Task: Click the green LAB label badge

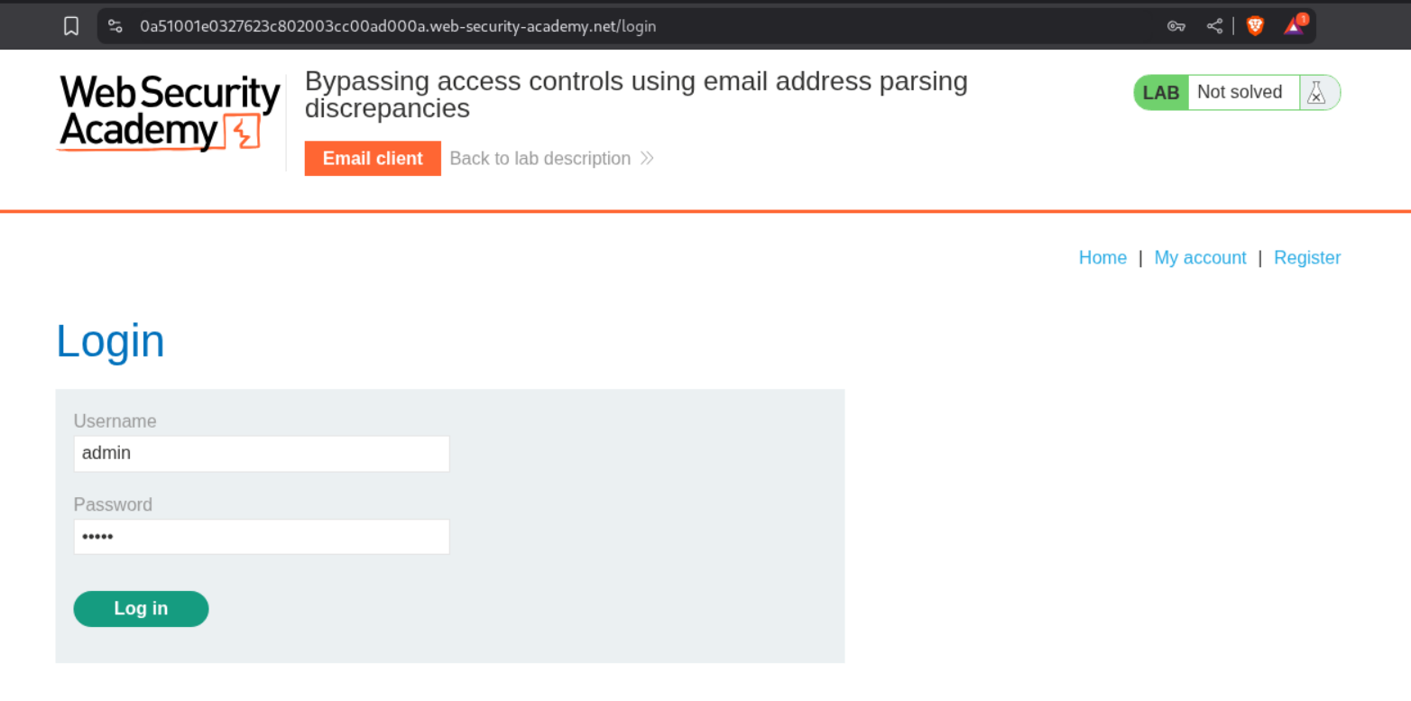Action: point(1161,92)
